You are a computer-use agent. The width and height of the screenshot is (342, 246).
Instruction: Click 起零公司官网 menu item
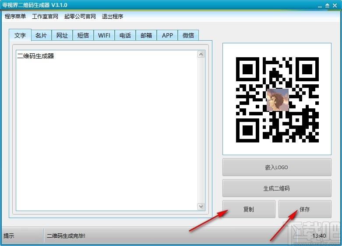pyautogui.click(x=80, y=16)
